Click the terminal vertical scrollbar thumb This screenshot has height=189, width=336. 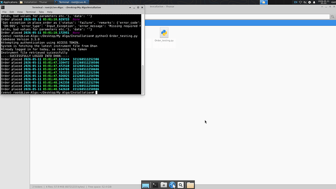pos(143,79)
